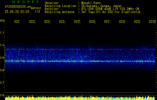Image resolution: width=157 pixels, height=100 pixels.
Task: Click the 0227 time axis marker
Action: coord(107,22)
